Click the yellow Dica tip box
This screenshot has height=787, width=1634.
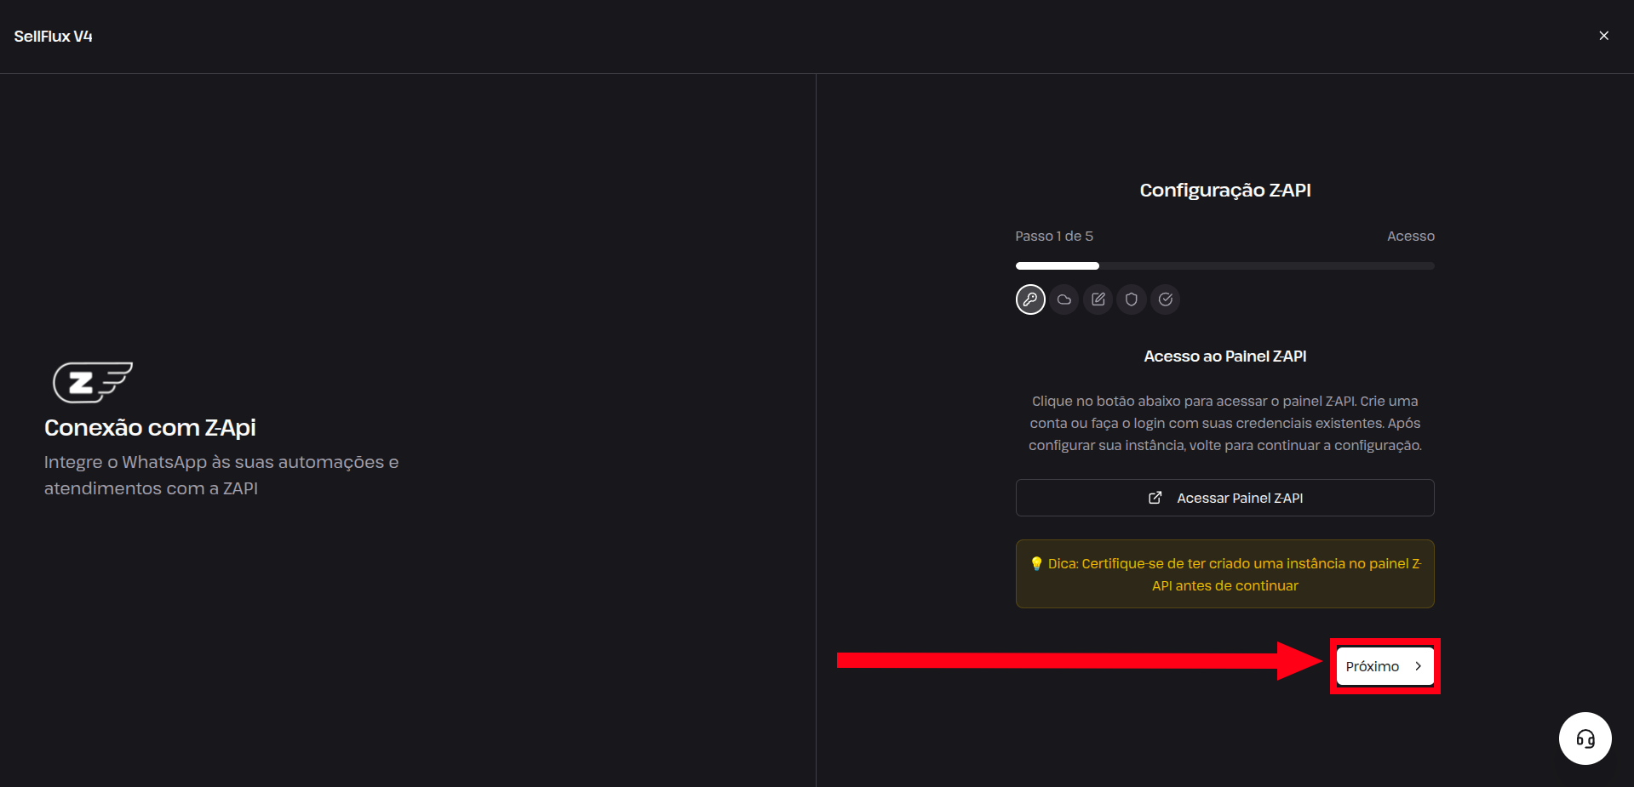1225,574
